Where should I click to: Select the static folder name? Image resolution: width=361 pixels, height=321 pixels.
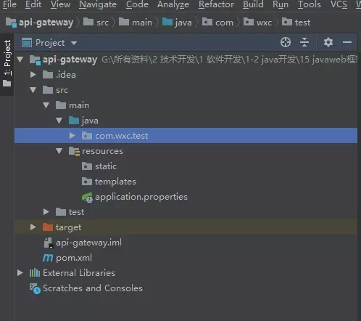pos(106,166)
